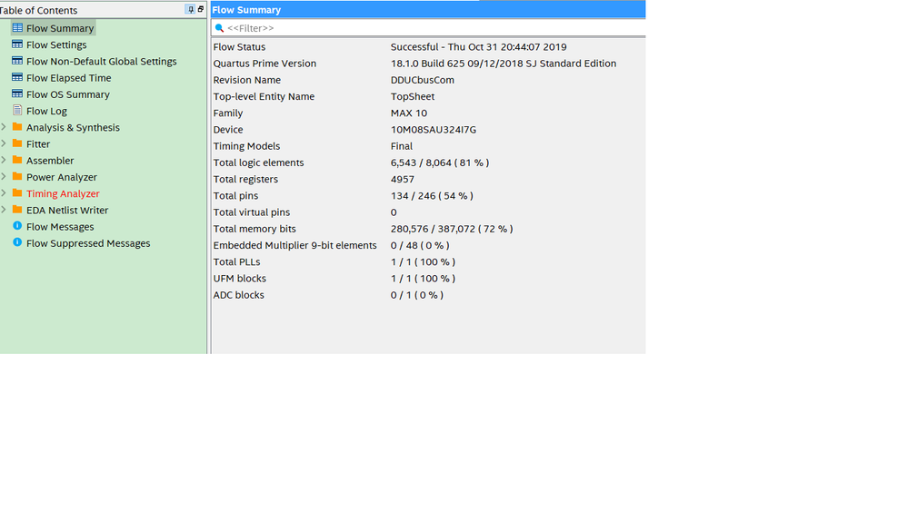Select Embedded Multiplier 9-bit elements label
The width and height of the screenshot is (908, 512).
click(294, 245)
